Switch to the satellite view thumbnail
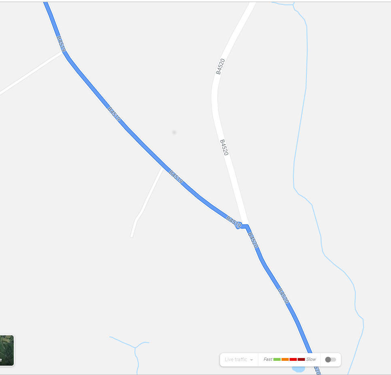Image resolution: width=391 pixels, height=375 pixels. point(7,350)
